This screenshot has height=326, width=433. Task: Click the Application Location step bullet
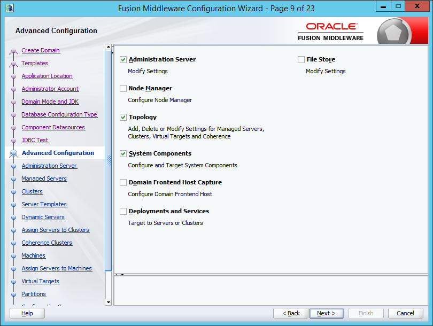pos(13,76)
